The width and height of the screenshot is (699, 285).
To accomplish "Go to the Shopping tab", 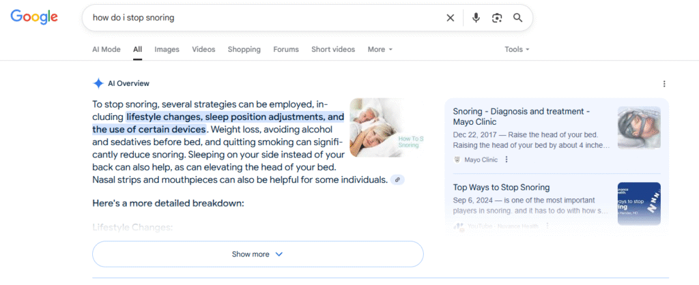I will click(244, 49).
